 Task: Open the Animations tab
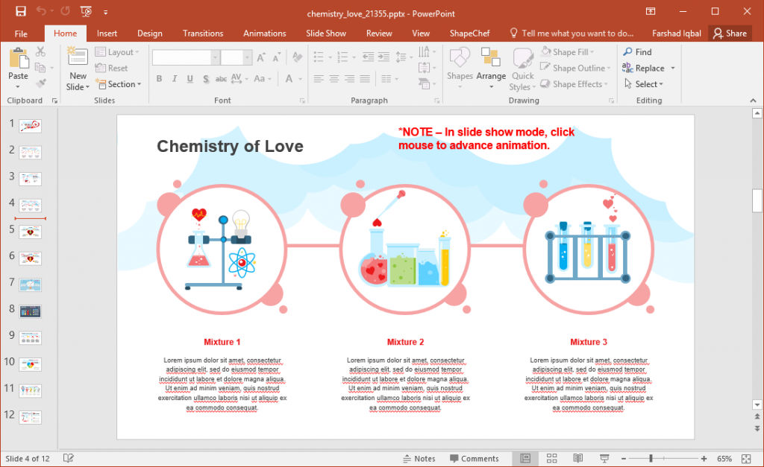click(265, 33)
